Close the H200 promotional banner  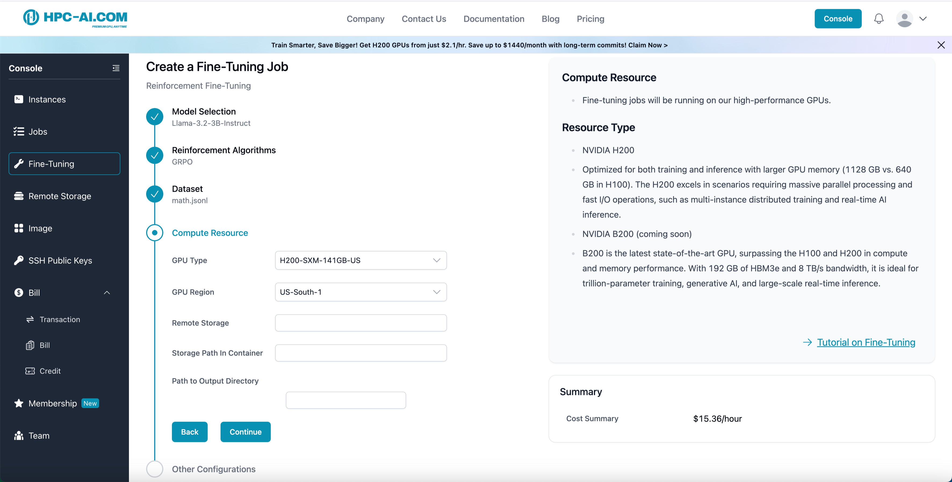[941, 45]
